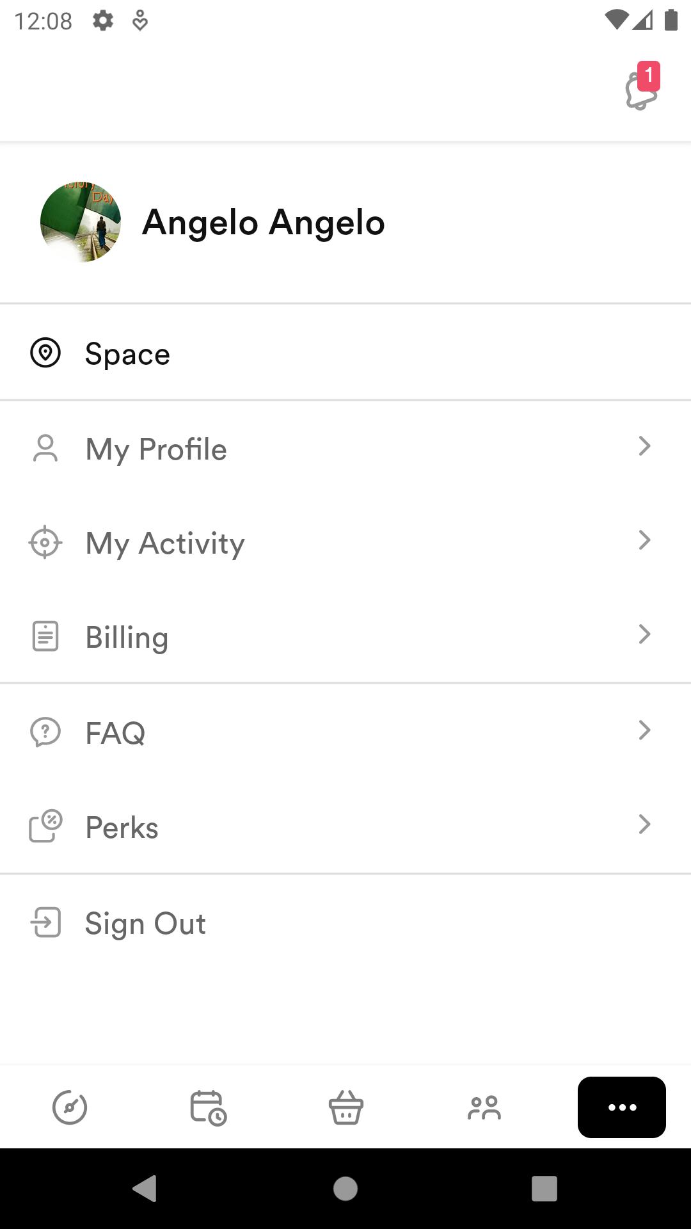Open the Billing menu entry
This screenshot has width=691, height=1229.
pyautogui.click(x=345, y=636)
